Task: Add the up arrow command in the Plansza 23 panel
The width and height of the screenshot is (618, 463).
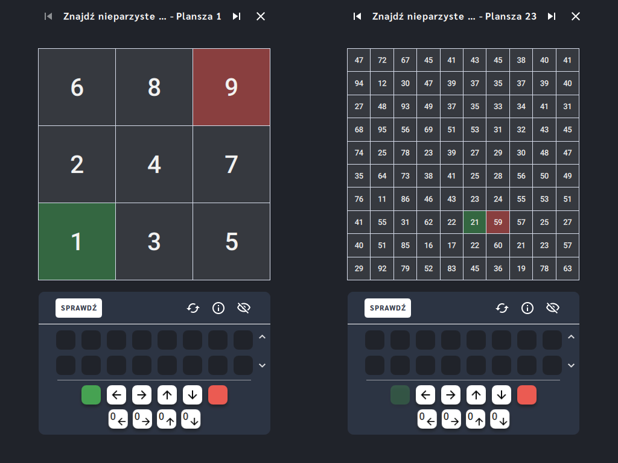Action: (x=476, y=395)
